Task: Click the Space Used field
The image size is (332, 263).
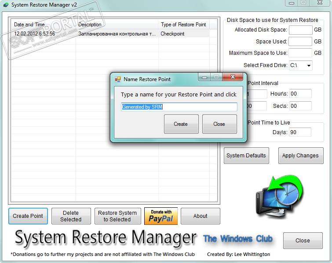Action: pos(300,41)
